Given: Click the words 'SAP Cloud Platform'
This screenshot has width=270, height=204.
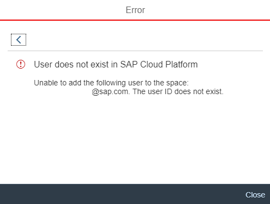Looking at the screenshot, I should tap(159, 64).
